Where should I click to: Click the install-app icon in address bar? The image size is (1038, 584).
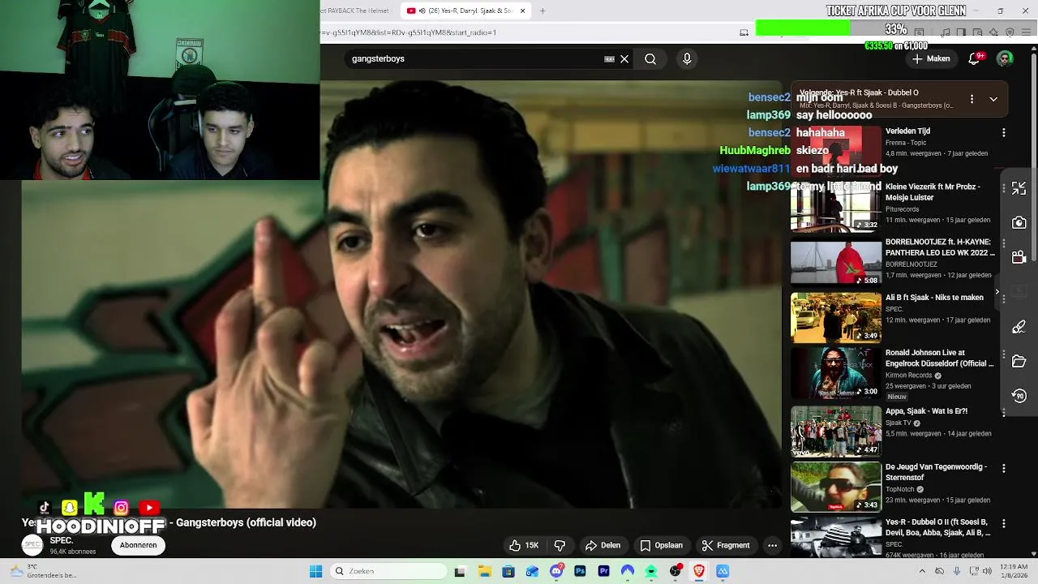[x=744, y=32]
